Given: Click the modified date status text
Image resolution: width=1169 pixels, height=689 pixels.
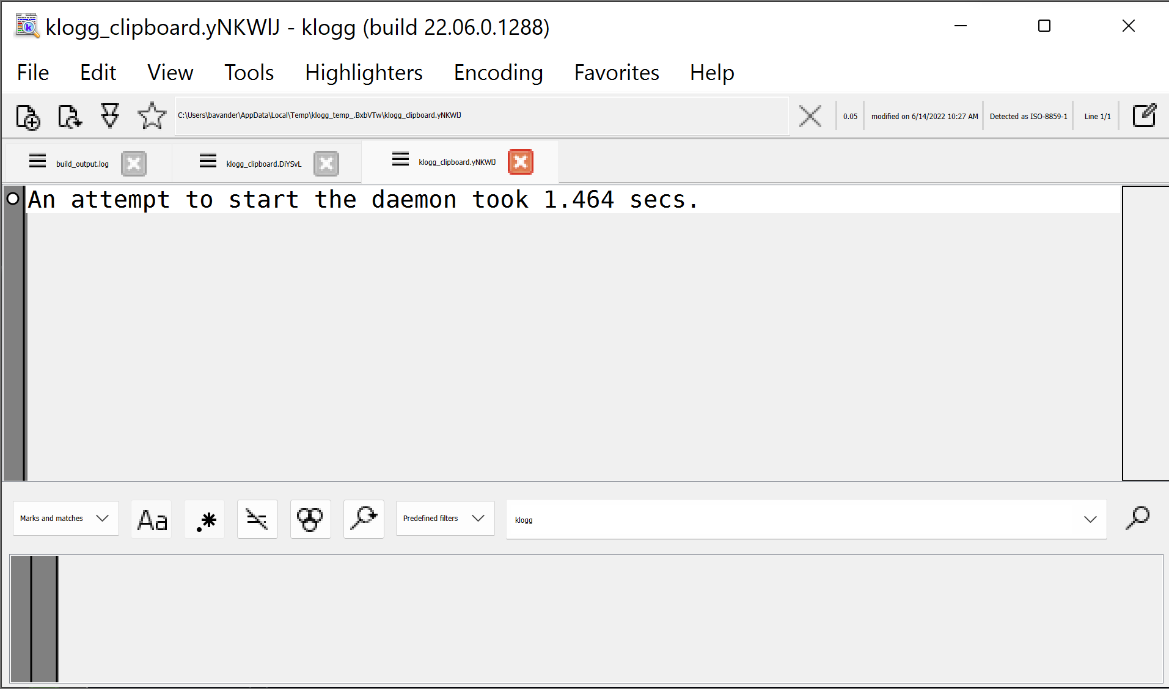Looking at the screenshot, I should pos(925,116).
